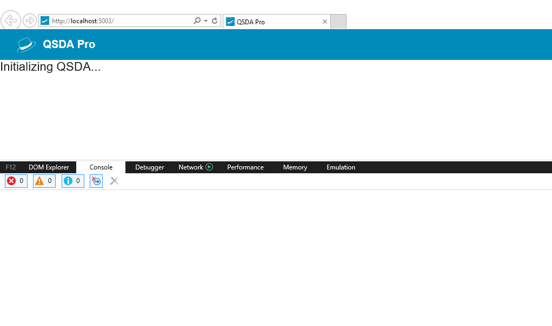Click the search magnifier in address bar

click(197, 21)
